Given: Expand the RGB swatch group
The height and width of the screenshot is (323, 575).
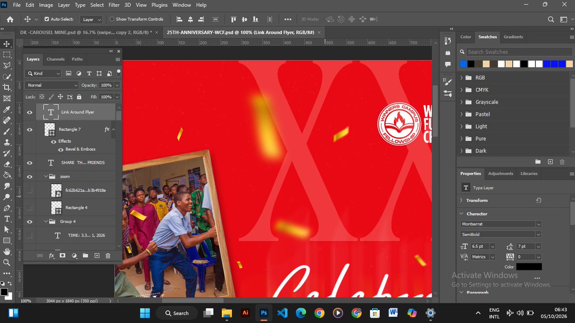Looking at the screenshot, I should 461,78.
